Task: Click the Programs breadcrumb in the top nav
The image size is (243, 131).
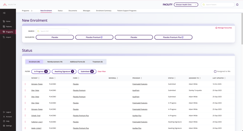Action: (26, 10)
